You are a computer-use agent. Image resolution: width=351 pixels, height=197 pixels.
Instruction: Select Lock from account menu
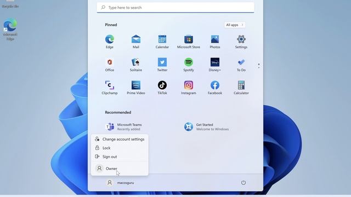[x=120, y=148]
